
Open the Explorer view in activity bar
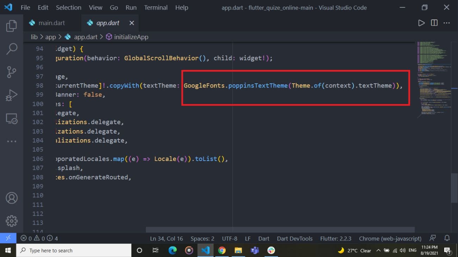tap(12, 26)
